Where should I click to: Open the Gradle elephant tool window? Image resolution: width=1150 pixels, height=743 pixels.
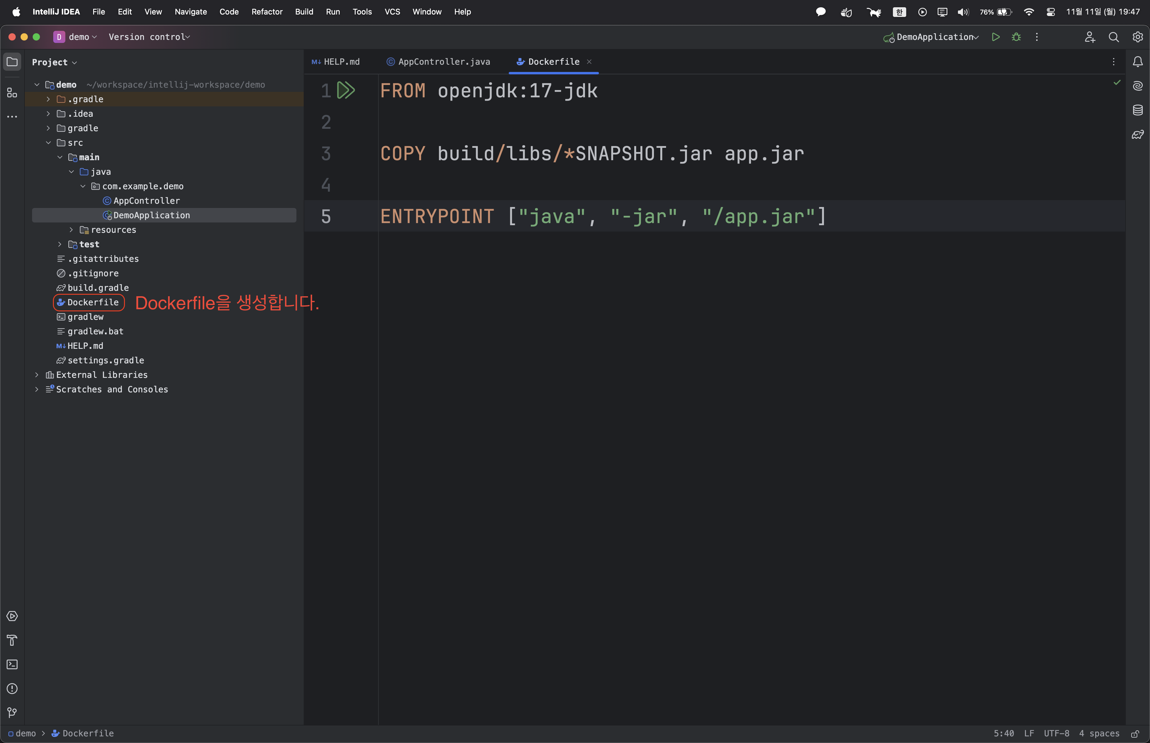click(x=1138, y=135)
